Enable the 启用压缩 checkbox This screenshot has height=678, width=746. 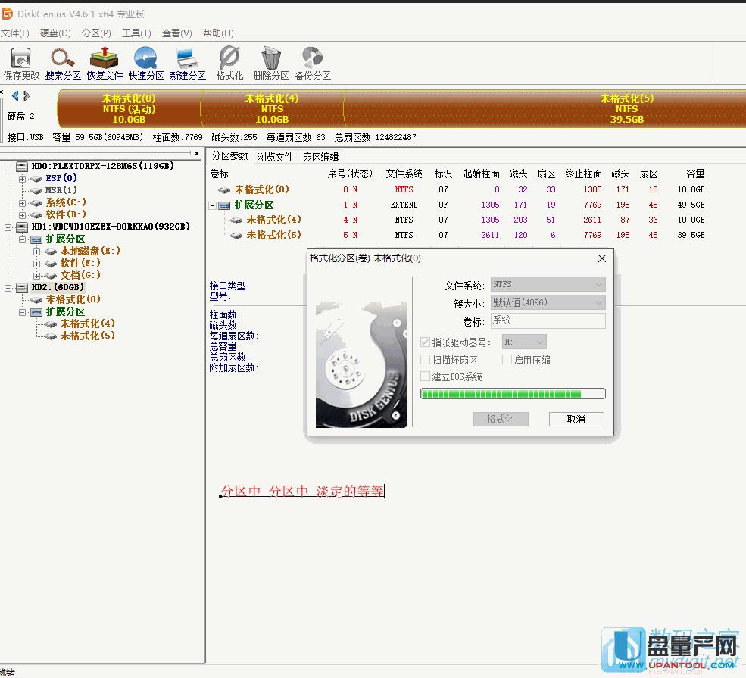tap(507, 360)
